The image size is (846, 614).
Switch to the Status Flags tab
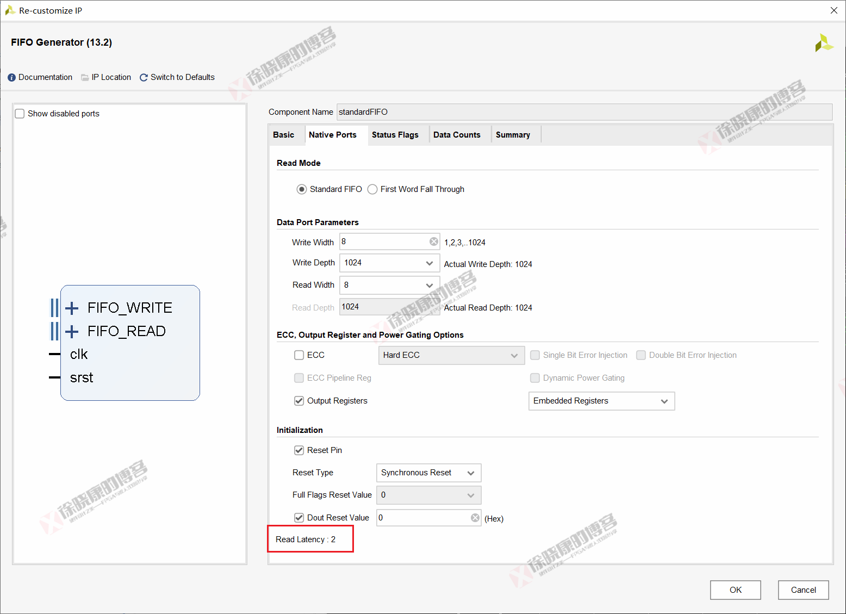(x=395, y=135)
